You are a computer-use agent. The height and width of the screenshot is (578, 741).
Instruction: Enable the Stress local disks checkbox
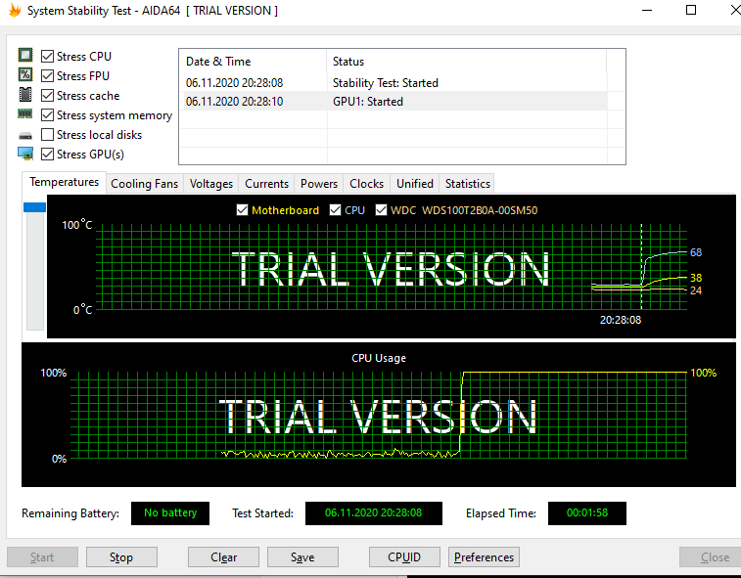click(x=47, y=135)
